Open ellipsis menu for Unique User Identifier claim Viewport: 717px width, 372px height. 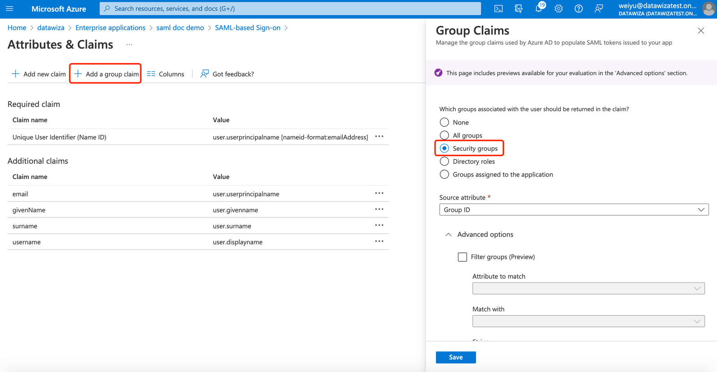(x=379, y=137)
